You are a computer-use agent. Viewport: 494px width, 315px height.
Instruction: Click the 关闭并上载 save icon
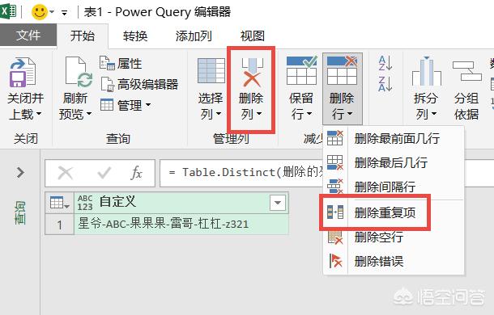tap(23, 73)
